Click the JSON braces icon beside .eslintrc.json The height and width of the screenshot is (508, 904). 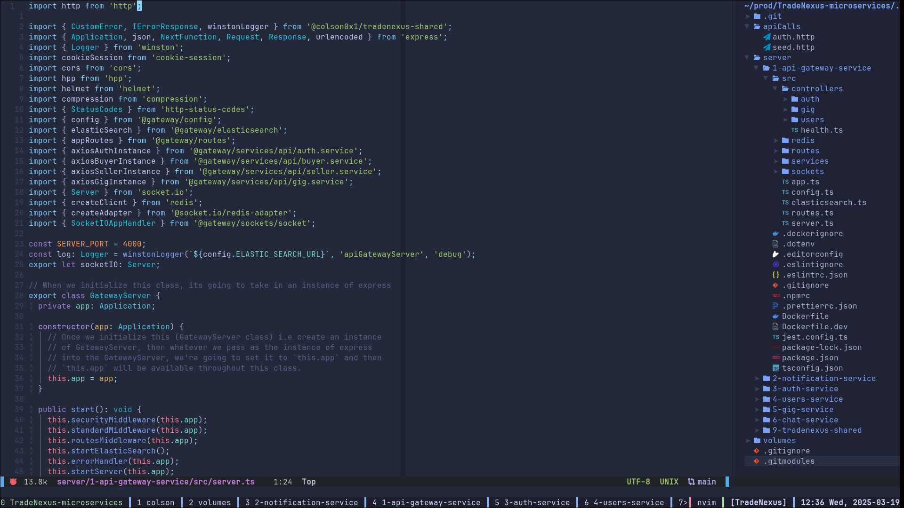pyautogui.click(x=775, y=275)
